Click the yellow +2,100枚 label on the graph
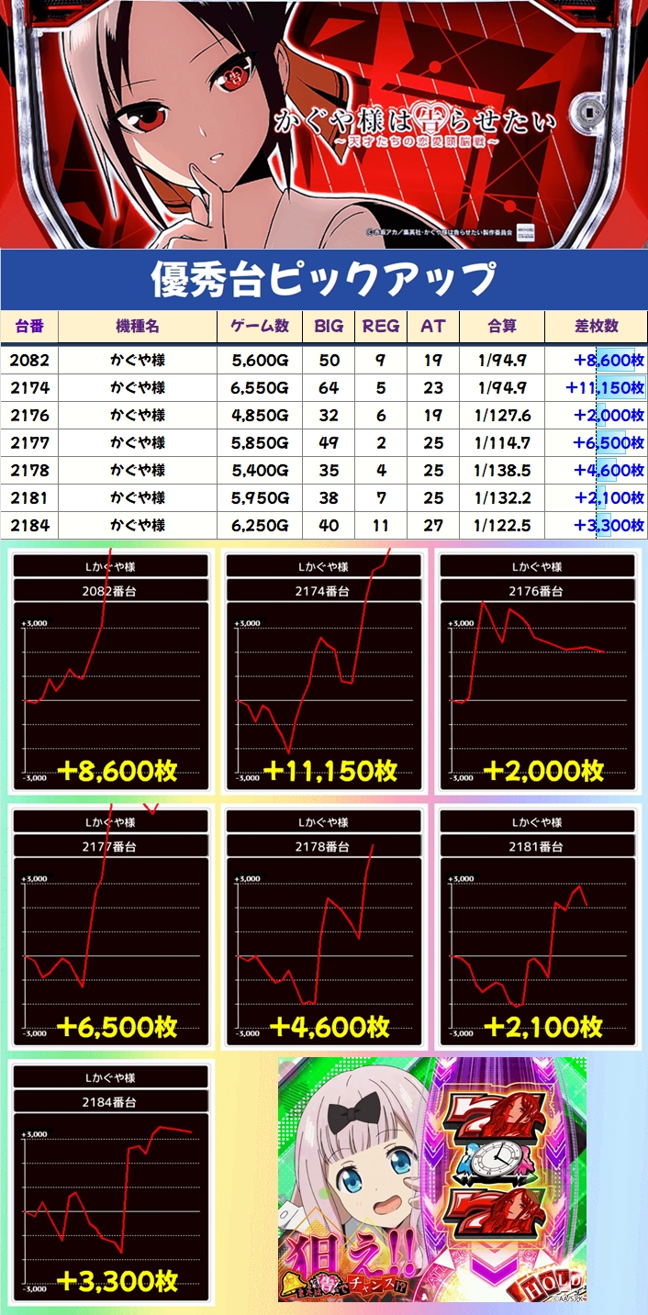The height and width of the screenshot is (1315, 648). [544, 1025]
